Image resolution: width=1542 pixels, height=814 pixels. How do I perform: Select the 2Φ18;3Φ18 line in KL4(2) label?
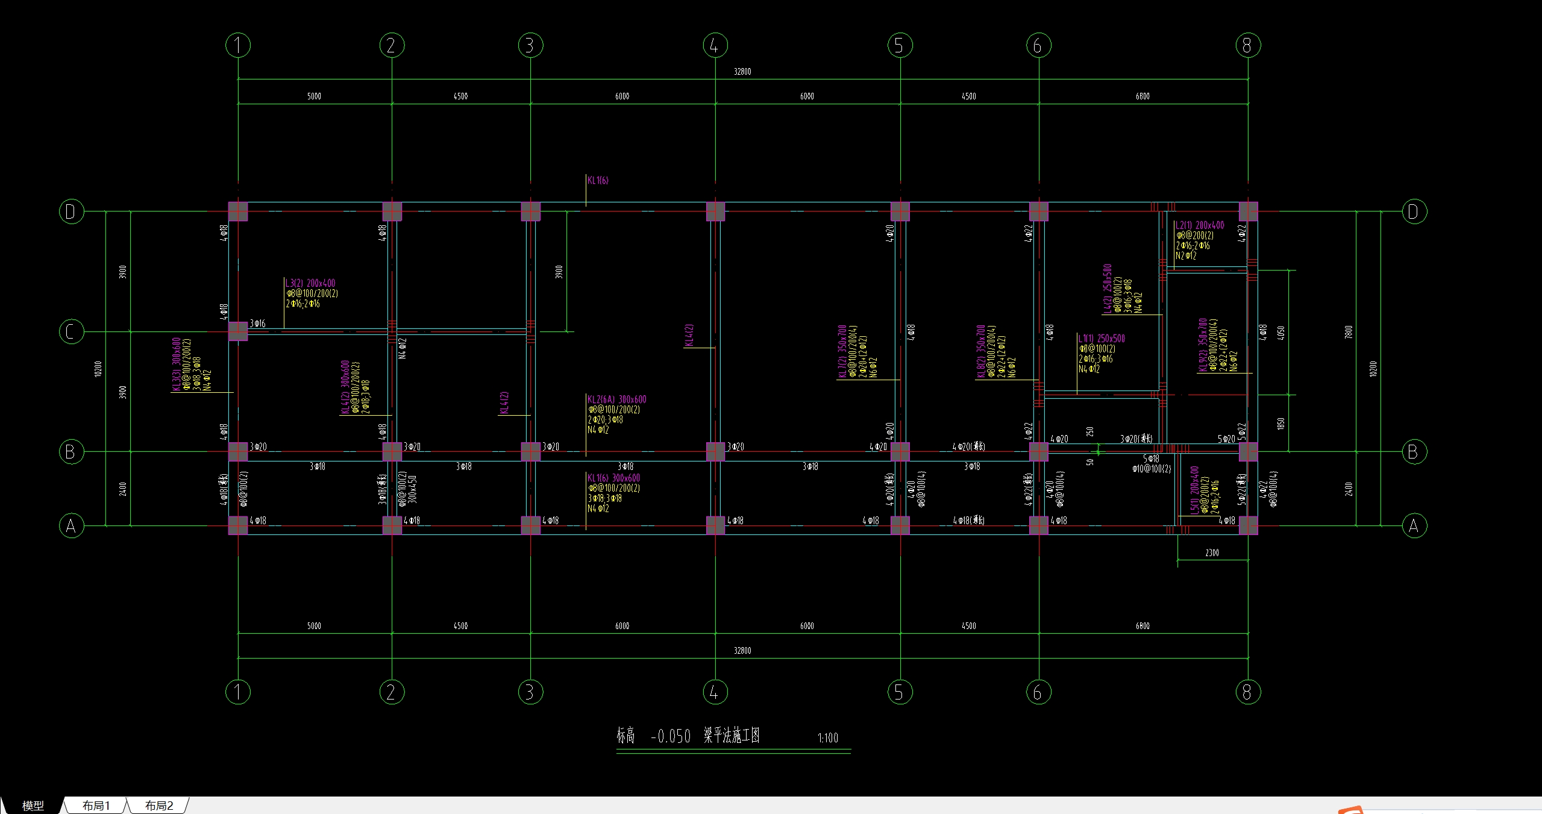(x=365, y=396)
